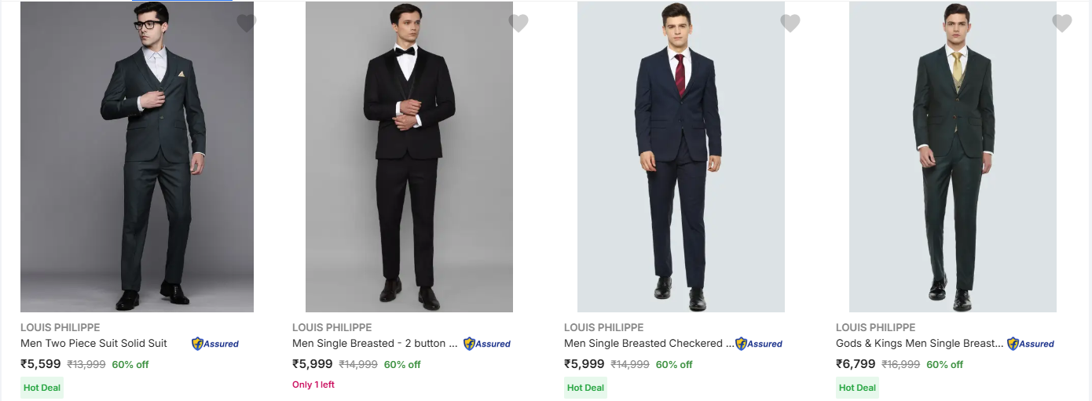The height and width of the screenshot is (401, 1092).
Task: Tap heart icon on black tuxedo suit
Action: click(x=519, y=24)
